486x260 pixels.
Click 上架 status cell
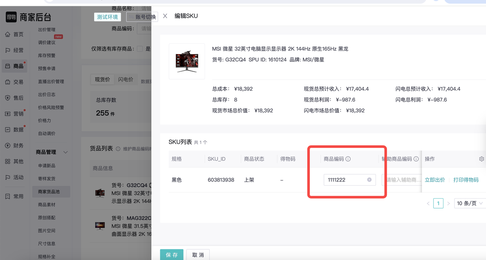pos(249,180)
